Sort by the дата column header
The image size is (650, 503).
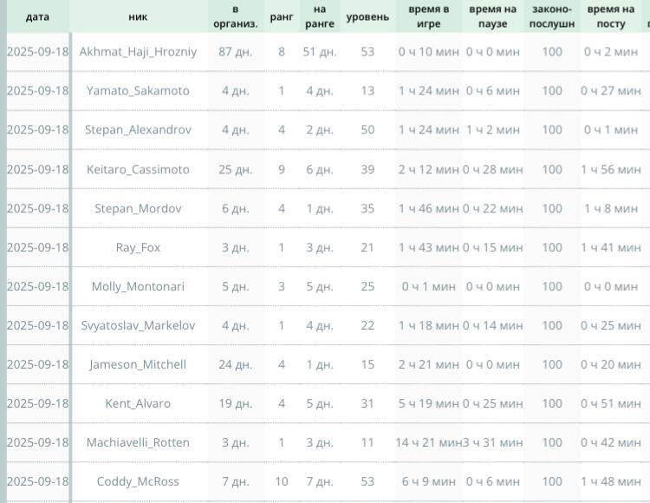(x=37, y=16)
